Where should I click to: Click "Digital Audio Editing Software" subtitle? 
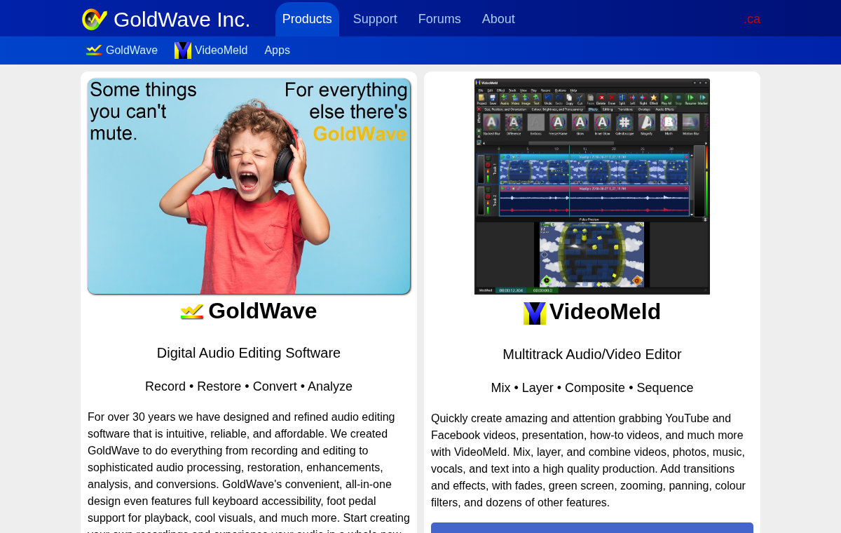tap(249, 353)
